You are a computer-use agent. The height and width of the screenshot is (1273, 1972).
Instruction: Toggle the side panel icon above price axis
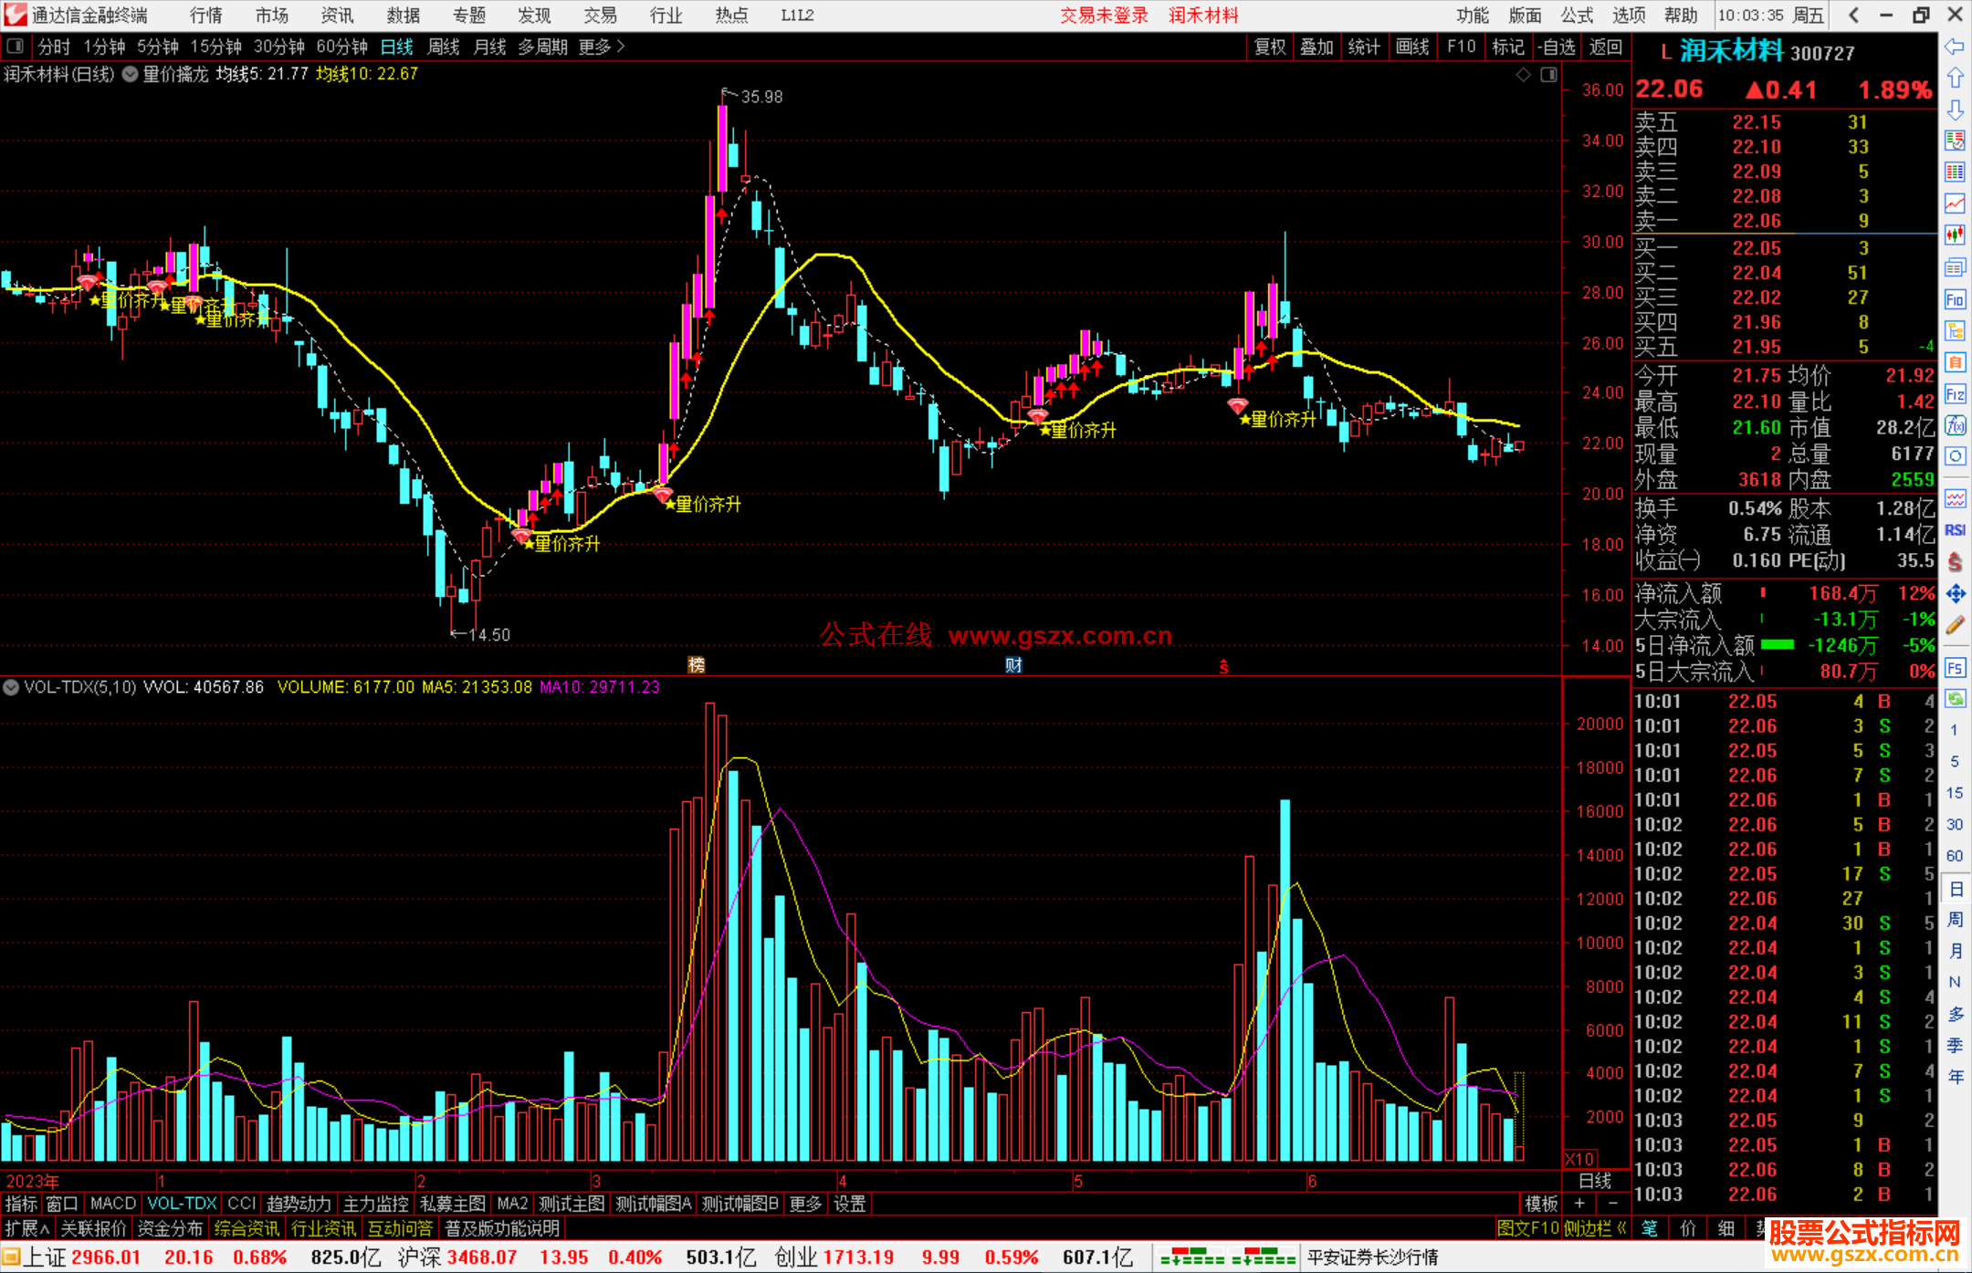pos(1548,75)
